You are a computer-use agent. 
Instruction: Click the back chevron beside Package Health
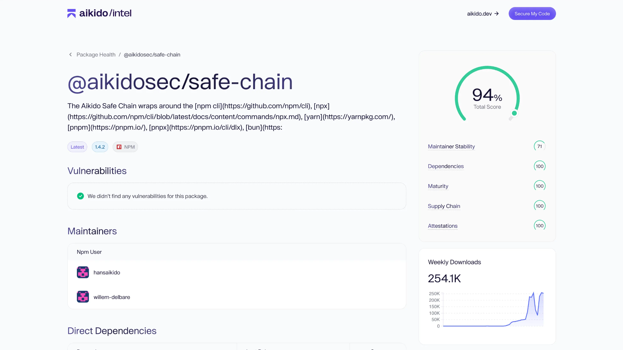pyautogui.click(x=70, y=55)
